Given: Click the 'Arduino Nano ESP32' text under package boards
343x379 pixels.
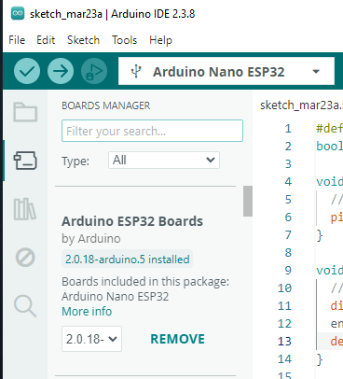Looking at the screenshot, I should pos(116,297).
